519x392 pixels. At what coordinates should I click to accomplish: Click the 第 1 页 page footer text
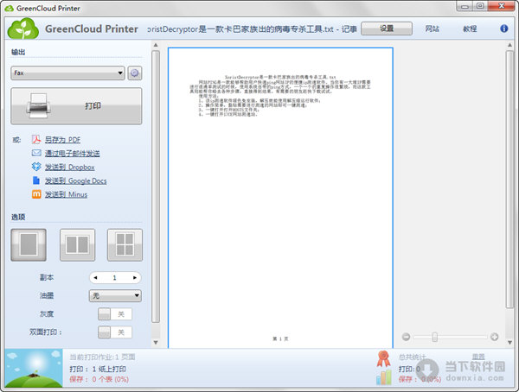point(280,338)
